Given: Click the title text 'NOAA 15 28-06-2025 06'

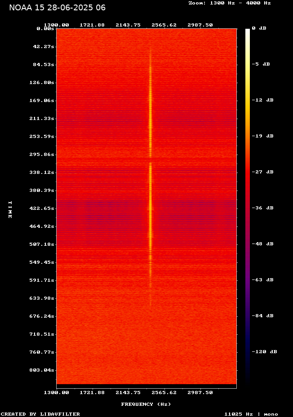Looking at the screenshot, I should click(57, 8).
